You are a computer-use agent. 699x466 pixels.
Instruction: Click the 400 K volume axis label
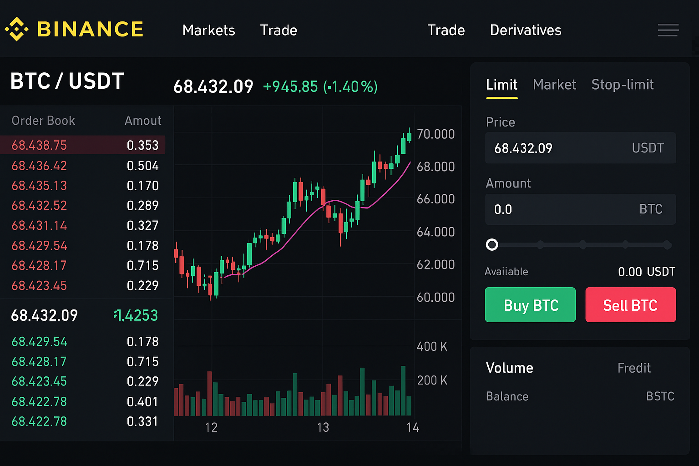pos(432,347)
